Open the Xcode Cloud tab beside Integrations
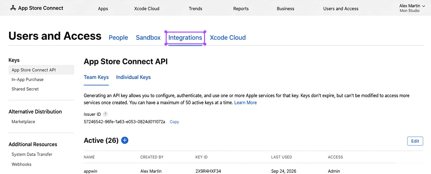431x174 pixels. click(x=228, y=38)
